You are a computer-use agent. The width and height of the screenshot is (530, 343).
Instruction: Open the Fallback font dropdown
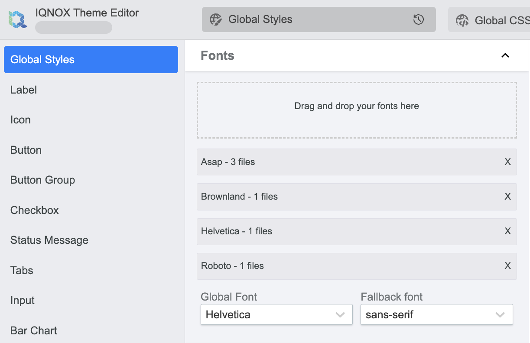pyautogui.click(x=436, y=314)
